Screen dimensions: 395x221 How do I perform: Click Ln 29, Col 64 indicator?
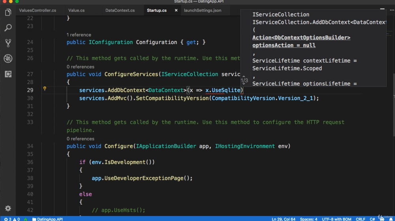point(283,219)
